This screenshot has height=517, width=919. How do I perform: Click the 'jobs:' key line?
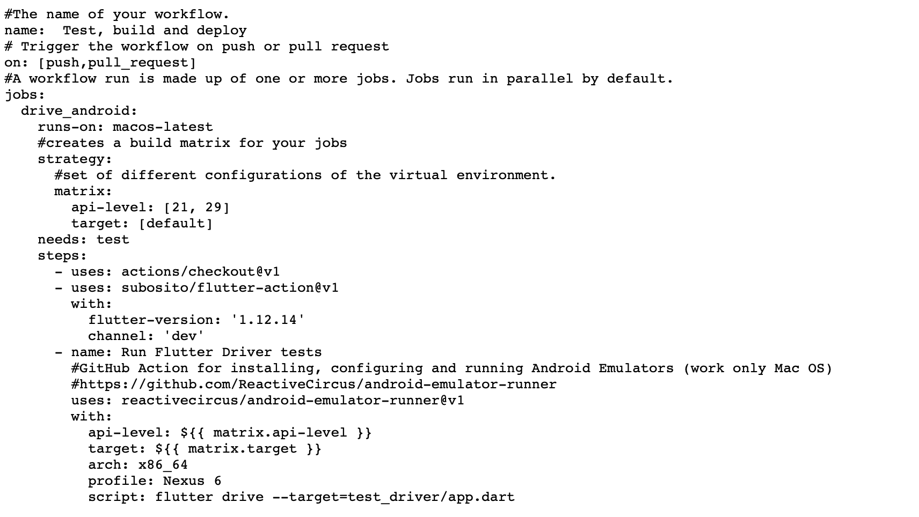tap(25, 95)
